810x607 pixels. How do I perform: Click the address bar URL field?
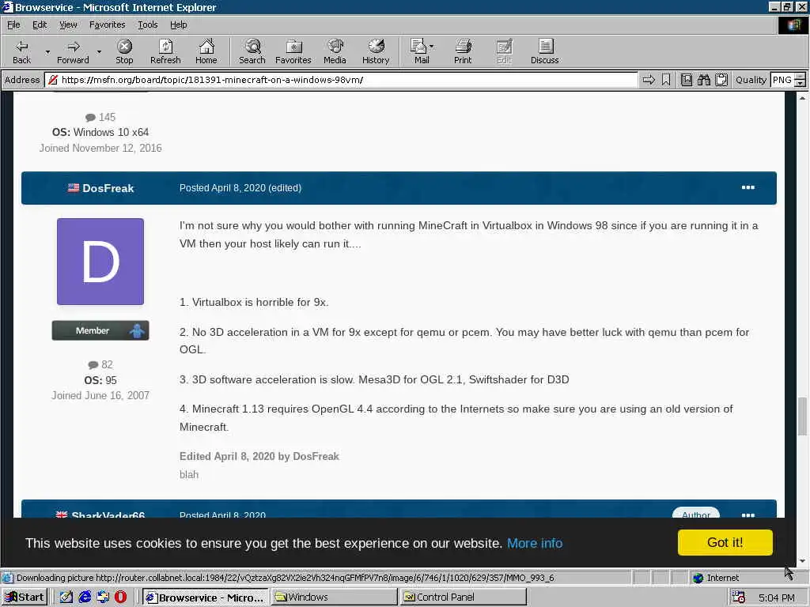tap(341, 80)
